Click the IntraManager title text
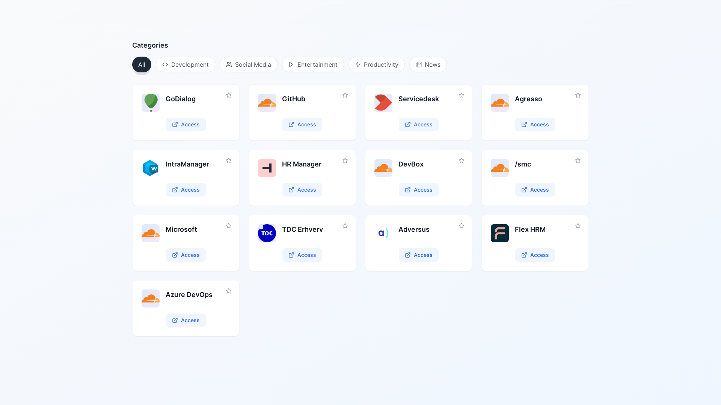This screenshot has height=405, width=721. tap(187, 164)
